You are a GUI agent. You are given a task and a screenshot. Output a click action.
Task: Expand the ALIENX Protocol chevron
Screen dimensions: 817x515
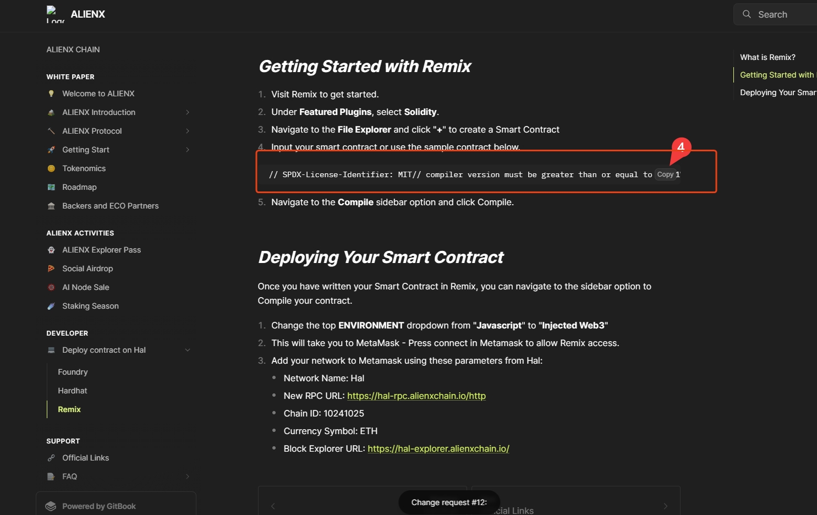(x=188, y=131)
